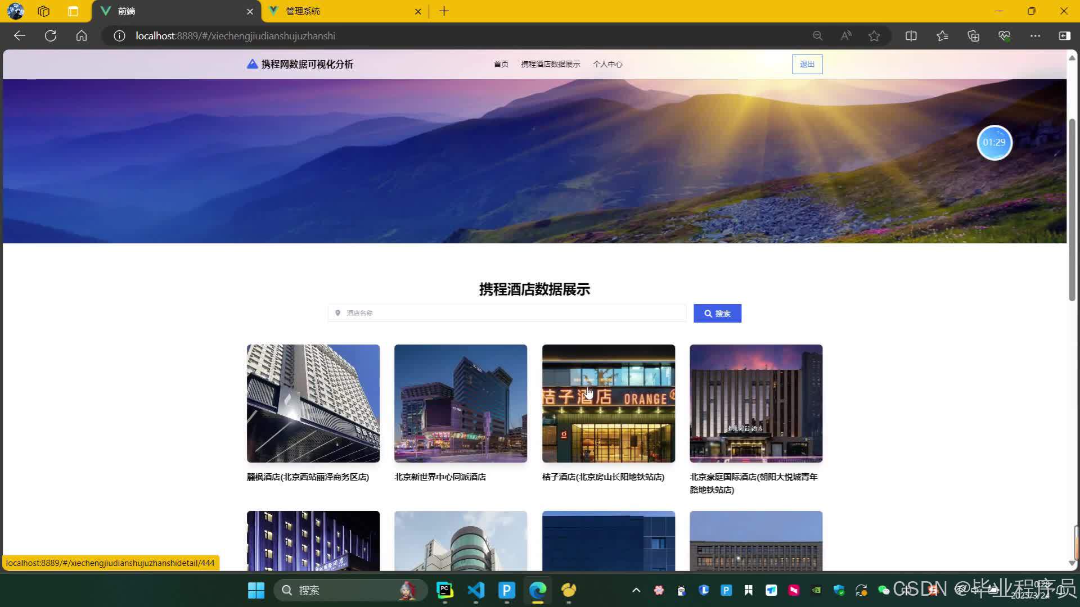The height and width of the screenshot is (607, 1080).
Task: Open the browser settings ... menu
Action: pyautogui.click(x=1035, y=35)
